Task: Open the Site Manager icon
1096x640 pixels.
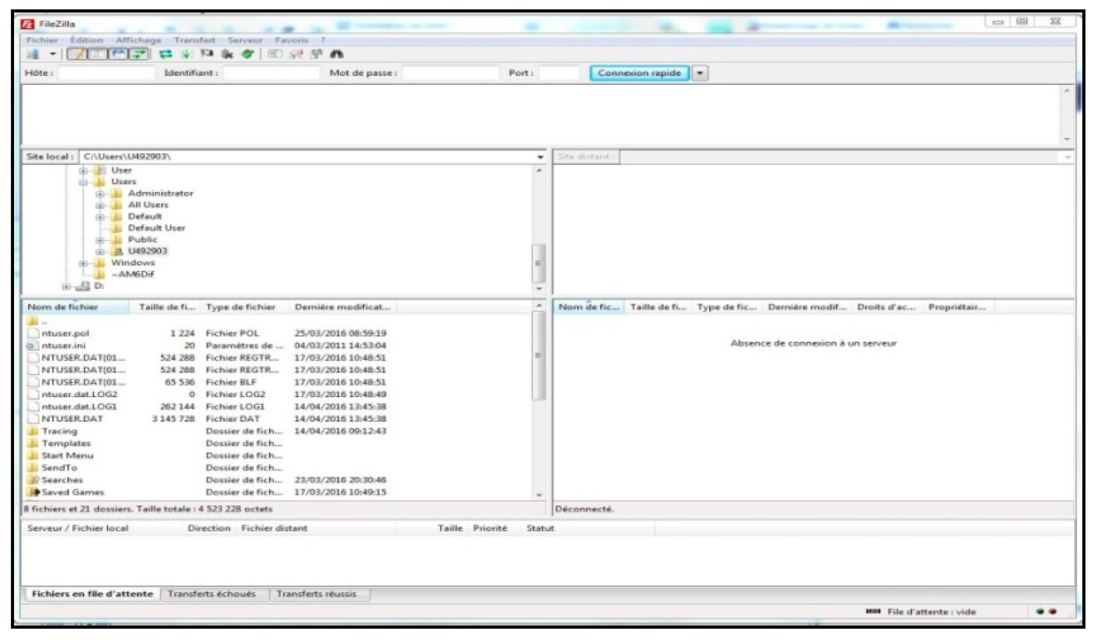Action: click(x=33, y=54)
